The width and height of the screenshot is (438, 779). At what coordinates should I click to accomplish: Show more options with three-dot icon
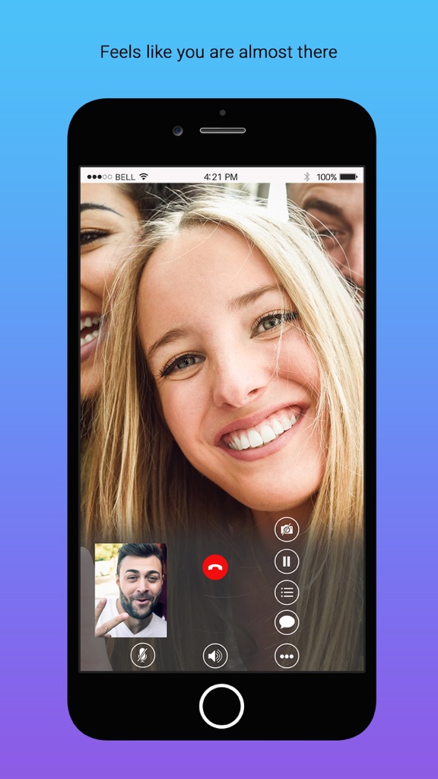click(x=287, y=656)
